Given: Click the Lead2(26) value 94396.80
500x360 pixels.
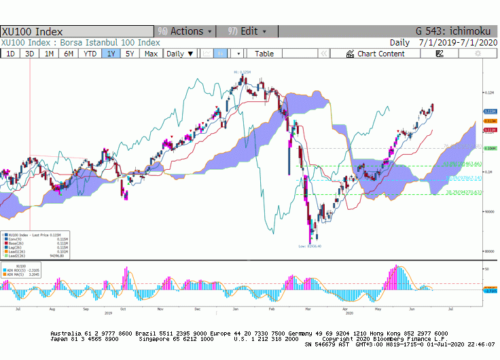Looking at the screenshot, I should 57,255.
